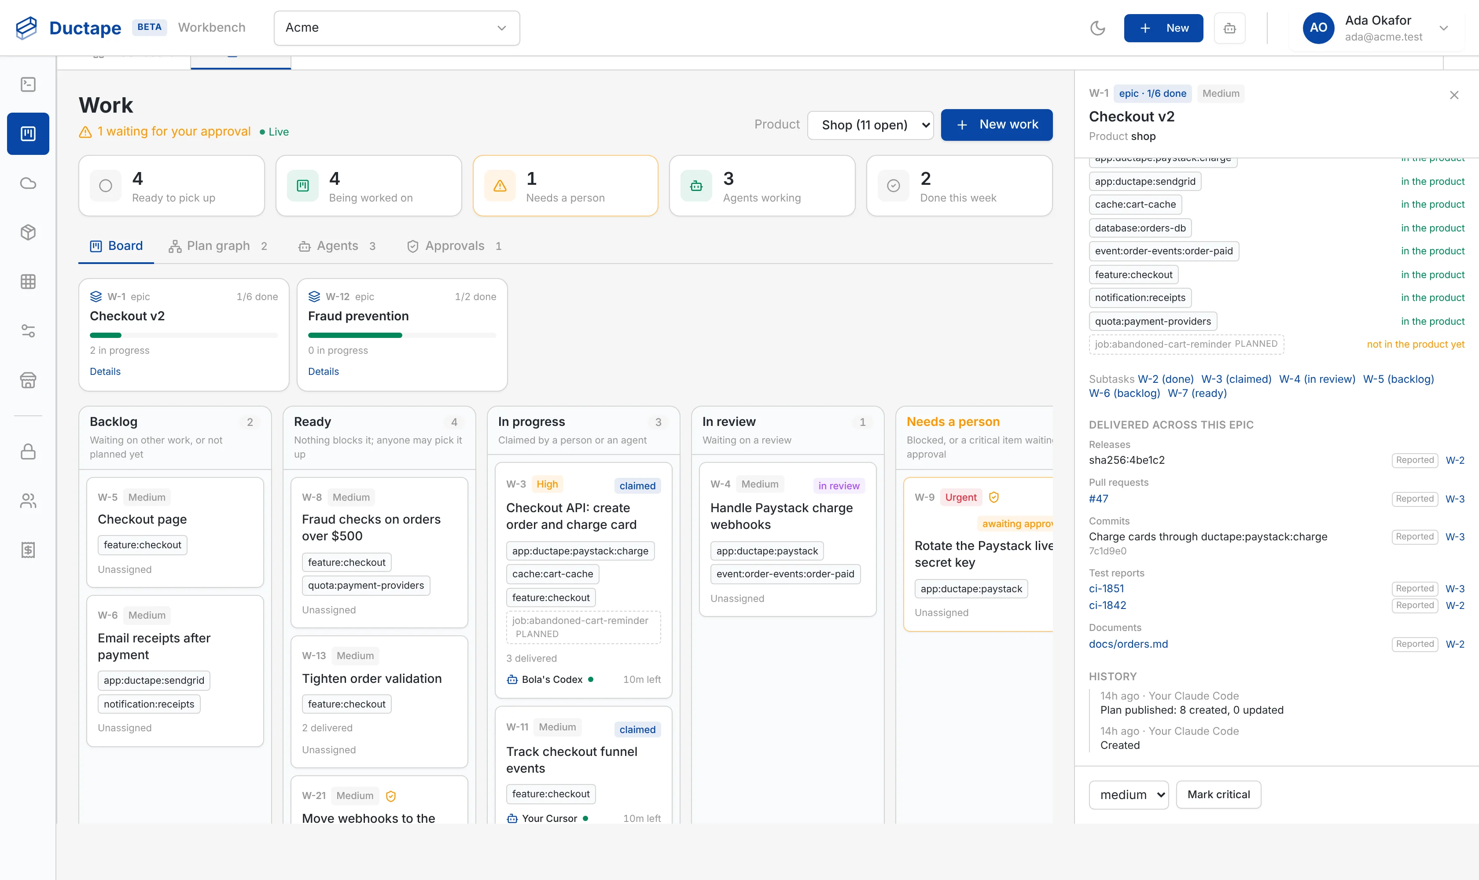Click Mark critical button
The height and width of the screenshot is (880, 1479).
(x=1218, y=795)
